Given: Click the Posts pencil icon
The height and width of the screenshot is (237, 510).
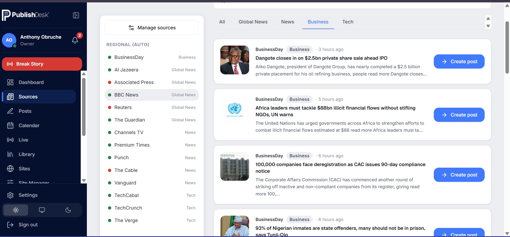Looking at the screenshot, I should (x=10, y=111).
